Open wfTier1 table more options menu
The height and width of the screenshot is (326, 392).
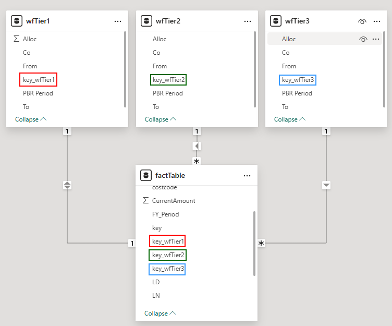coord(118,21)
